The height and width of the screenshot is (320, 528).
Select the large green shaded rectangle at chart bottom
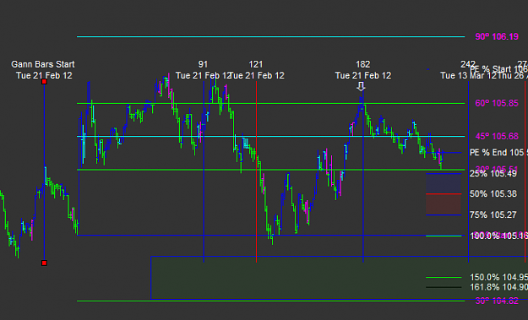(340, 278)
